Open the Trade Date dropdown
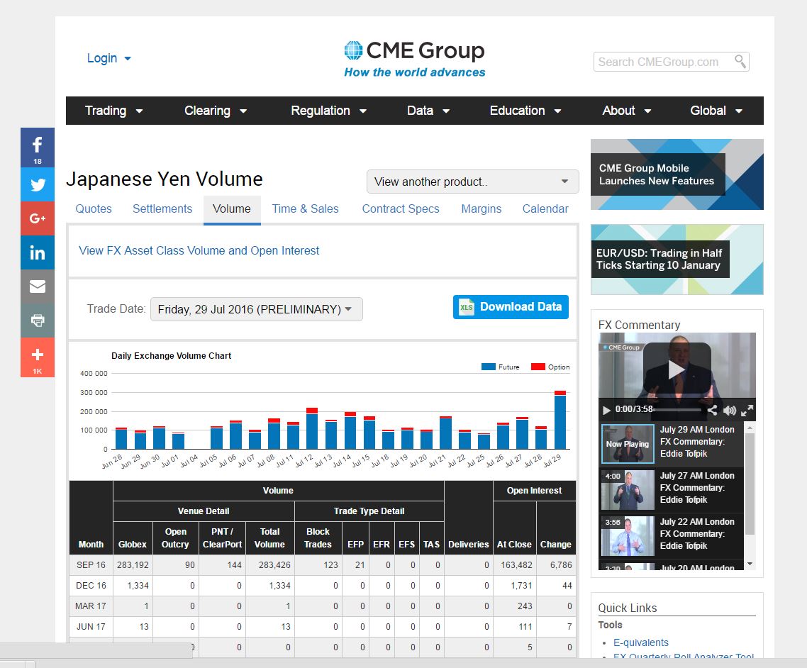807x668 pixels. [x=256, y=309]
